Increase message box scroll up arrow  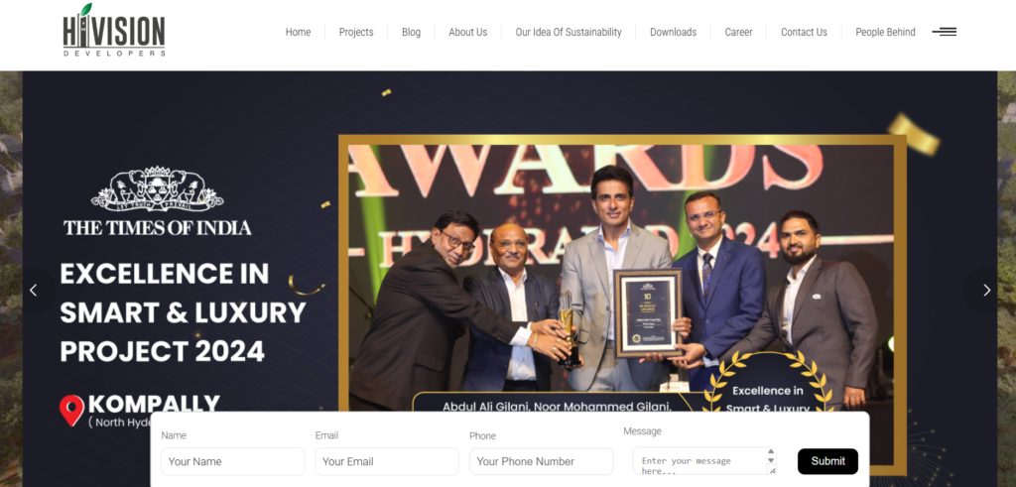pyautogui.click(x=770, y=452)
